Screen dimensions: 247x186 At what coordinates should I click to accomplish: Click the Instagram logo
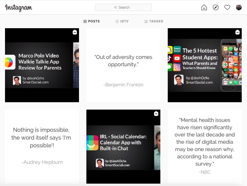click(18, 8)
